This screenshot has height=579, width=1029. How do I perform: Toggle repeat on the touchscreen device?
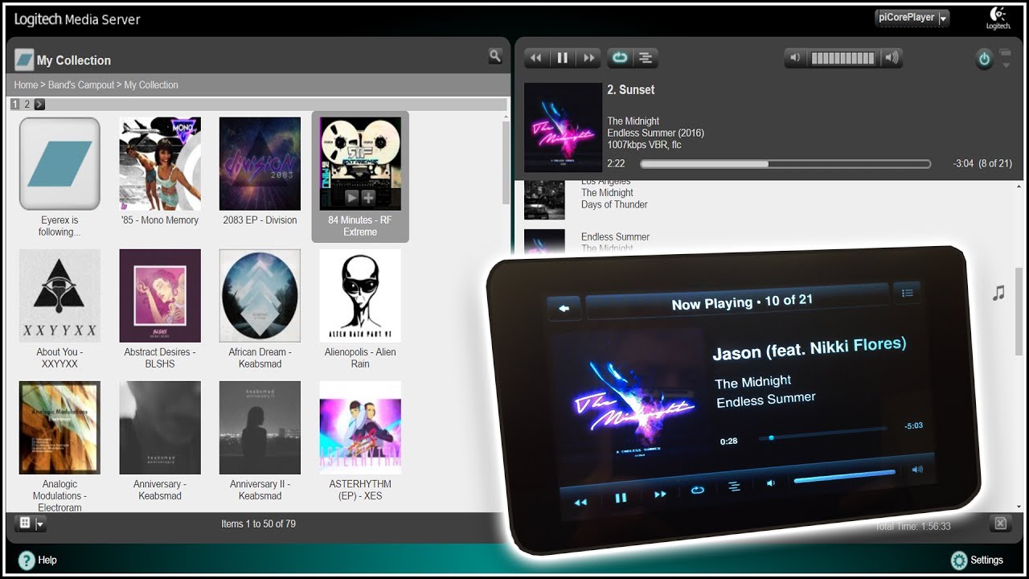click(697, 490)
